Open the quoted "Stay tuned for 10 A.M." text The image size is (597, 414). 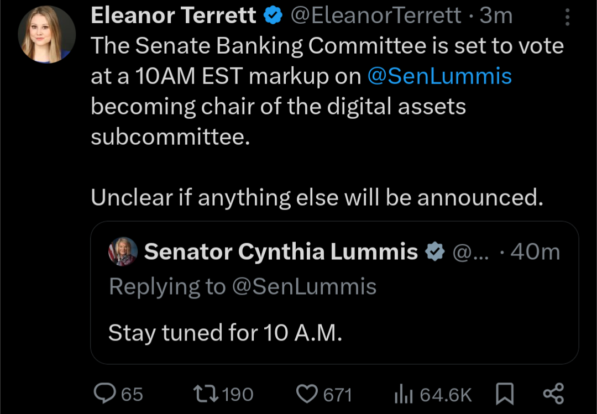point(225,333)
